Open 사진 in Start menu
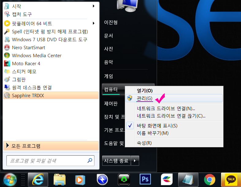This screenshot has width=241, height=187. coord(109,49)
